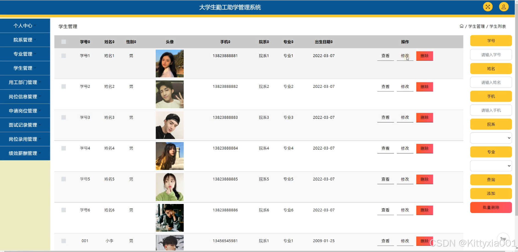Sort by 姓名 column arrows

[113, 42]
